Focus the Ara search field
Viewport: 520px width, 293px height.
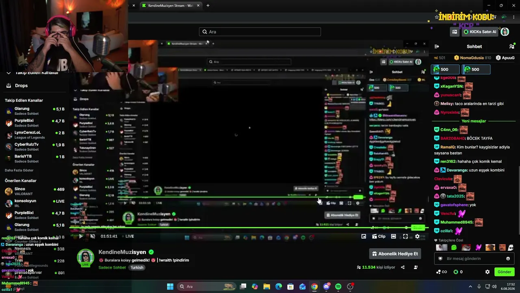pos(260,32)
